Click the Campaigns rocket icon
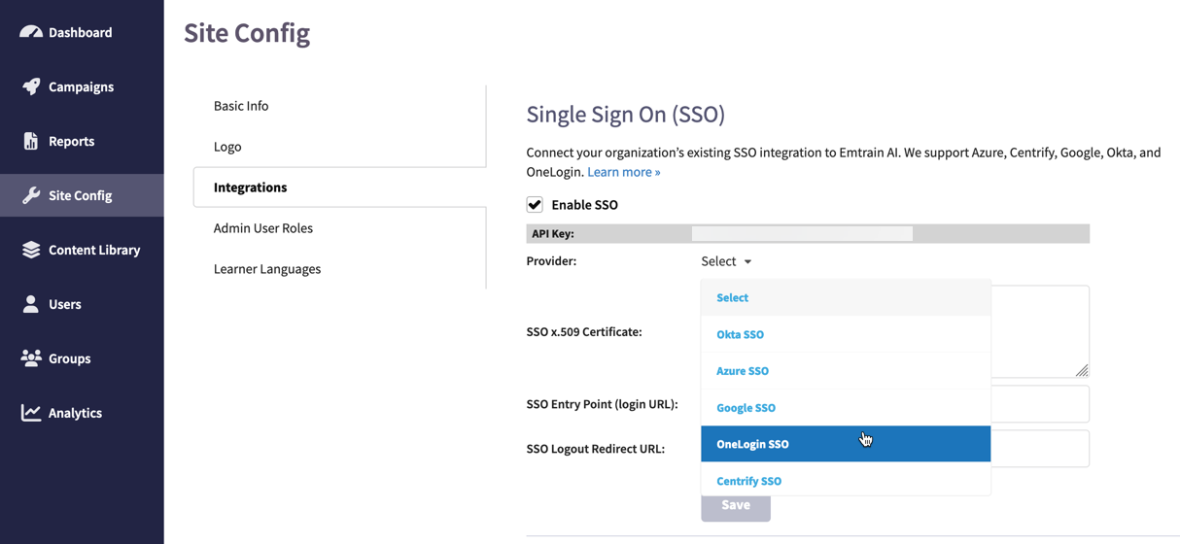The height and width of the screenshot is (544, 1180). [31, 86]
